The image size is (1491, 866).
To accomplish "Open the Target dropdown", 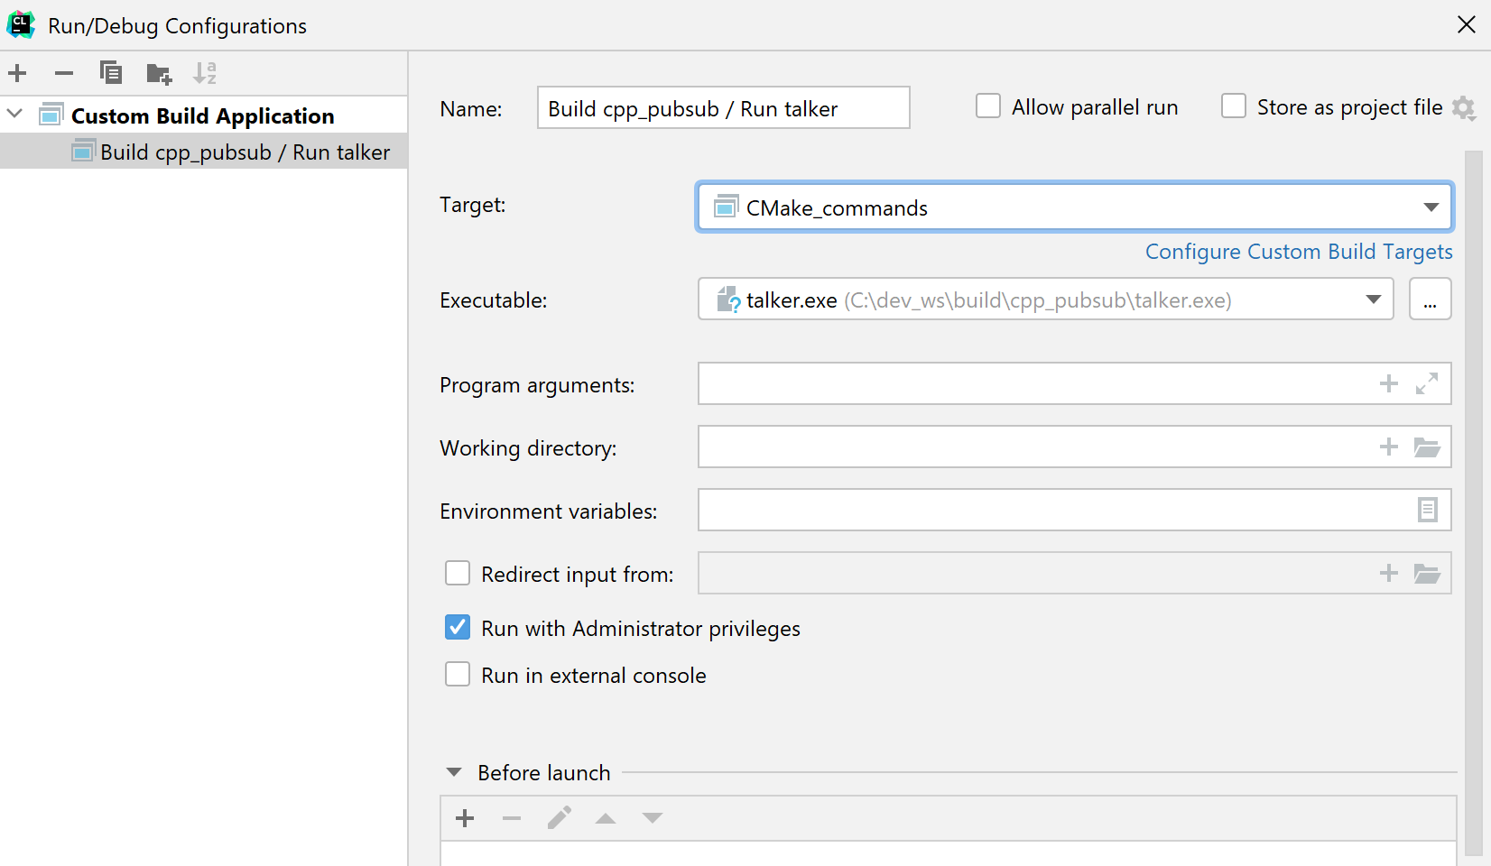I will tap(1431, 207).
